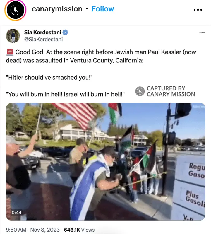Image resolution: width=211 pixels, height=234 pixels.
Task: Click the Captured by Canary Mission text
Action: (171, 91)
